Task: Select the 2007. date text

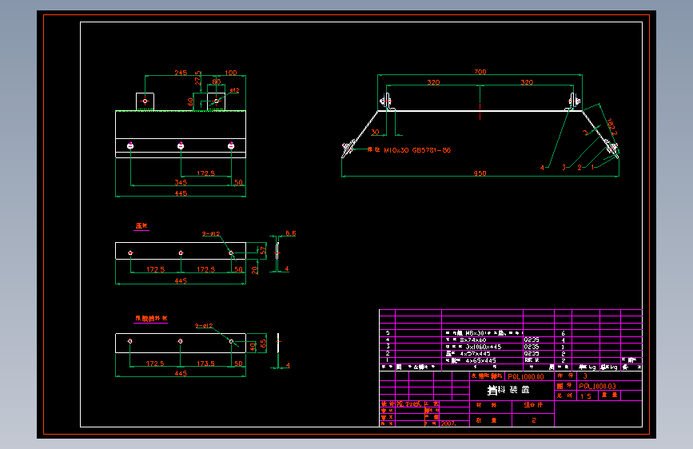Action: 448,423
